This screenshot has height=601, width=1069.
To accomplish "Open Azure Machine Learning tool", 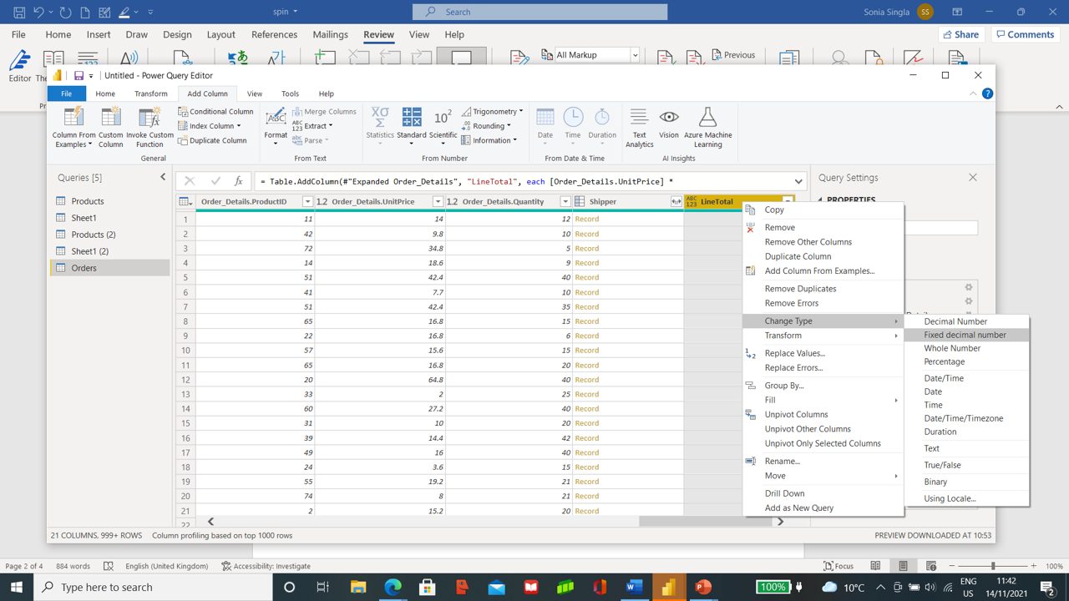I will (707, 127).
